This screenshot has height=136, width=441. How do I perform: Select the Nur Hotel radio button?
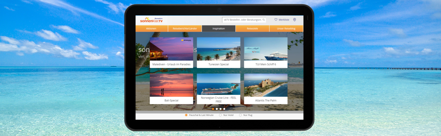click(x=220, y=115)
